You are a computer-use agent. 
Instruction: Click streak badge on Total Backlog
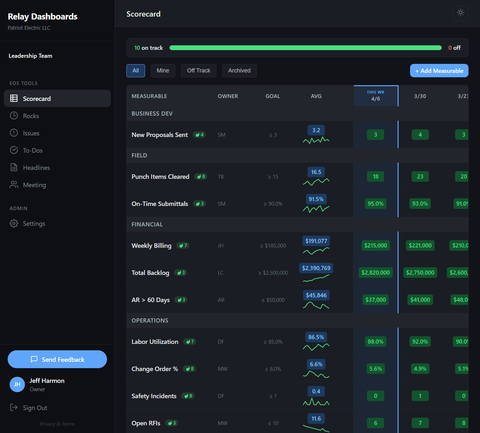pyautogui.click(x=181, y=273)
